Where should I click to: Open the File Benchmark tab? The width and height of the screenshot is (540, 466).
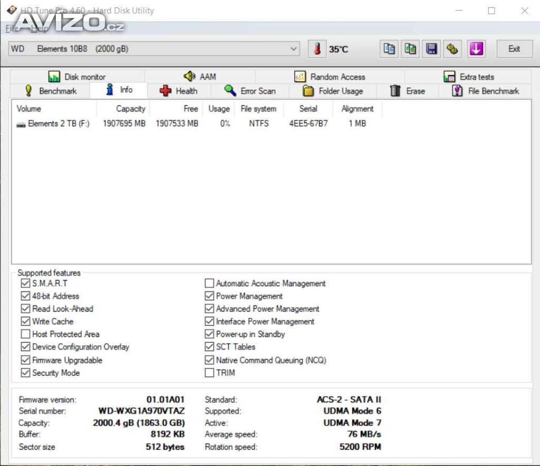tap(486, 91)
